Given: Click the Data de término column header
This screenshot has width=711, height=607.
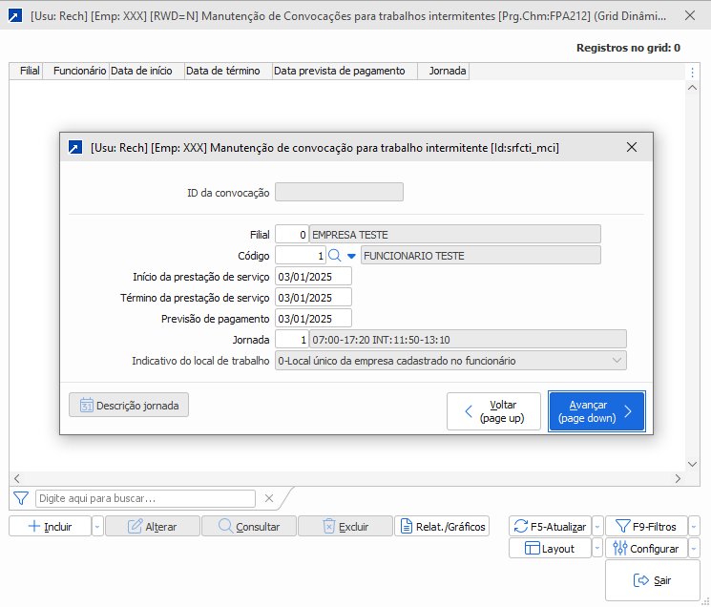Looking at the screenshot, I should point(228,71).
